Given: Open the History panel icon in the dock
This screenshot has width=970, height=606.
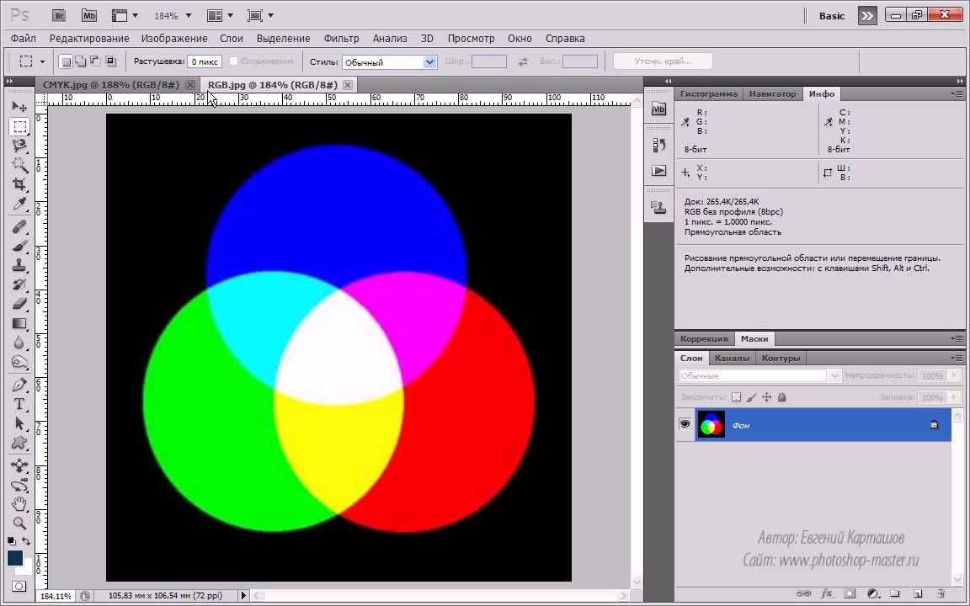Looking at the screenshot, I should tap(658, 145).
